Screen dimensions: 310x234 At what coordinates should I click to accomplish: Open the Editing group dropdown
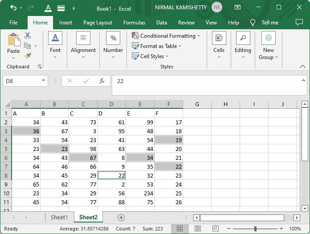(243, 46)
